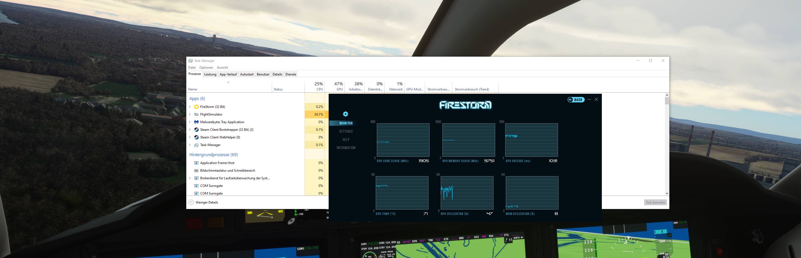Click the FireStorm app icon in process list

(196, 107)
